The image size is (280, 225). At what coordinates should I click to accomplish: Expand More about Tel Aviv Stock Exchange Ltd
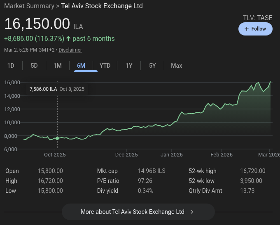pyautogui.click(x=138, y=212)
